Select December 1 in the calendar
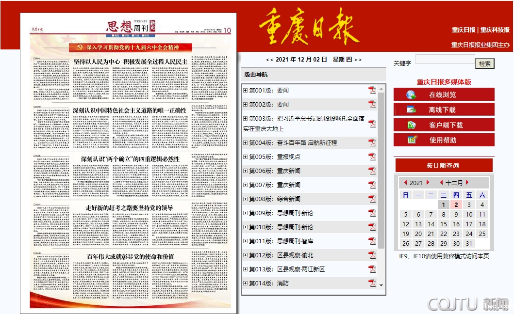This screenshot has width=514, height=314. pos(444,205)
